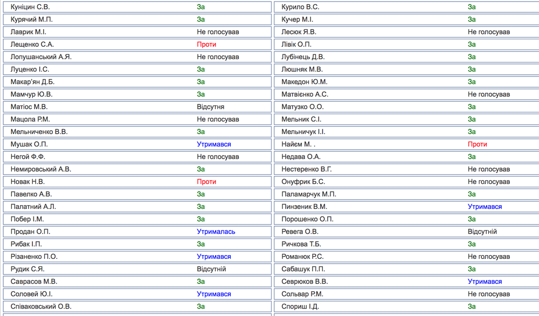Select 'За' vote next to Кучер М.І.

(x=472, y=19)
